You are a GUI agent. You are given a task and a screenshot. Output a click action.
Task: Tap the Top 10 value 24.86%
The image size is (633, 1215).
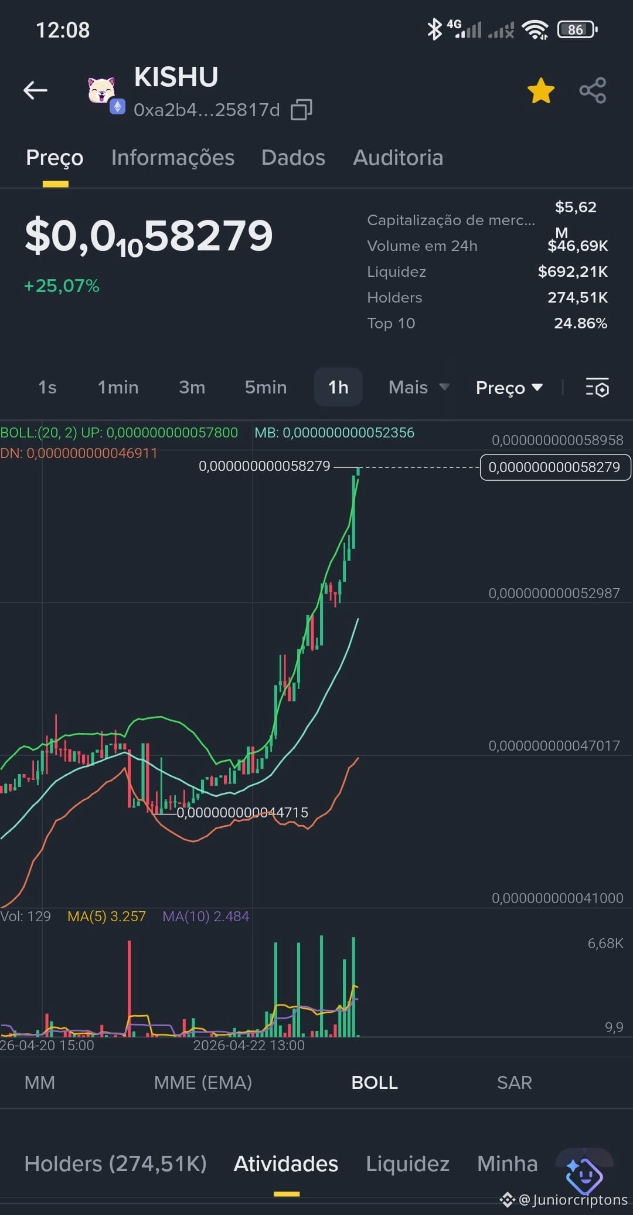(x=581, y=323)
